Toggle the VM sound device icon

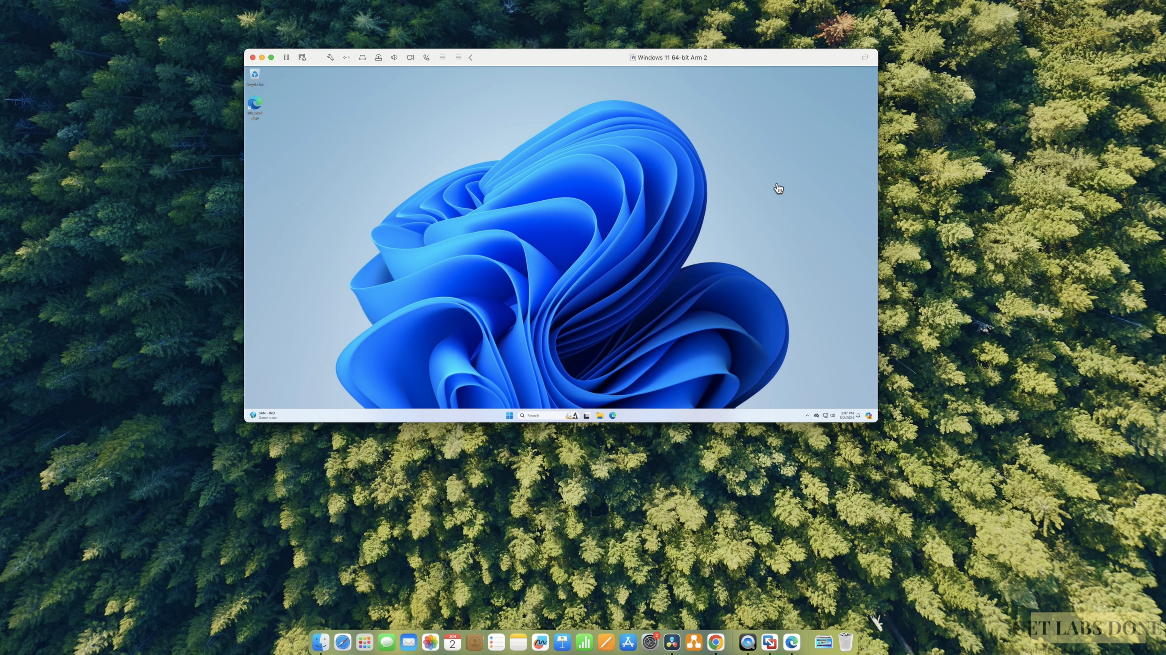click(x=394, y=57)
